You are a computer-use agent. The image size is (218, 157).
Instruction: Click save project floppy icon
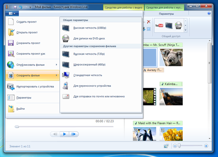pos(11,43)
